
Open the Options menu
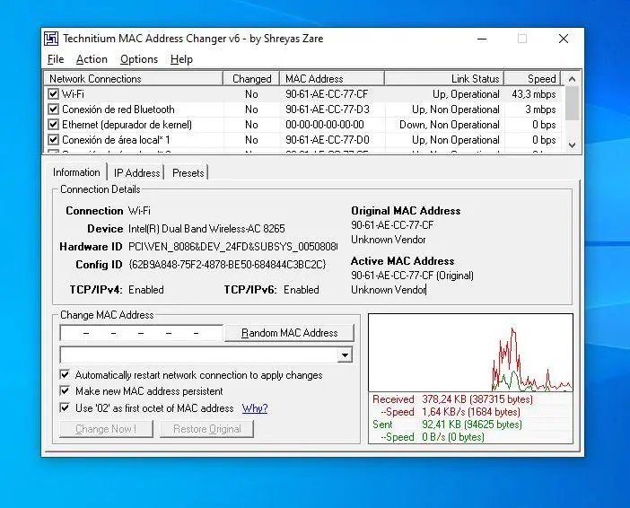(139, 59)
